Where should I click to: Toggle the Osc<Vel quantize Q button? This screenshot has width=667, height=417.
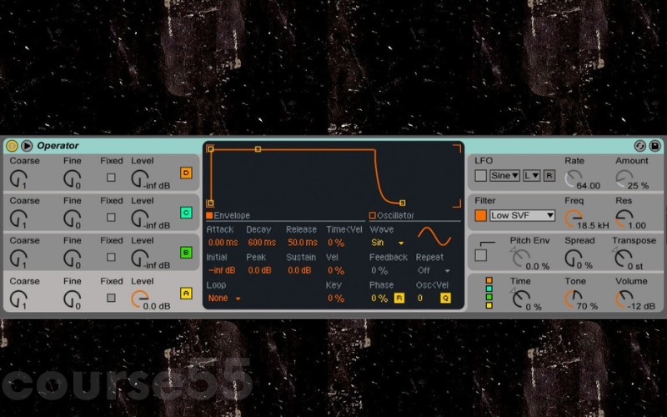pos(445,299)
